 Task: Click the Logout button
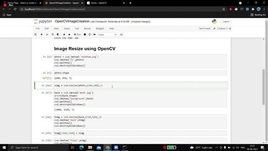[226, 21]
